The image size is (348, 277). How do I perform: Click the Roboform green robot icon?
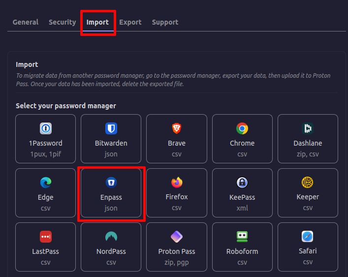tap(242, 237)
